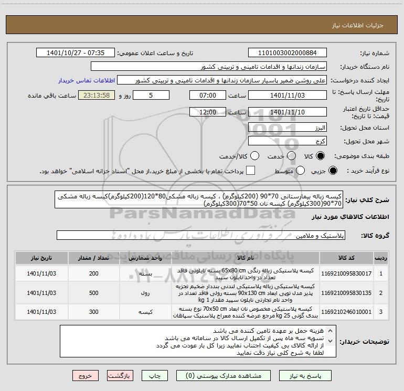
Task: Click the need date in row 3
Action: coord(41,312)
